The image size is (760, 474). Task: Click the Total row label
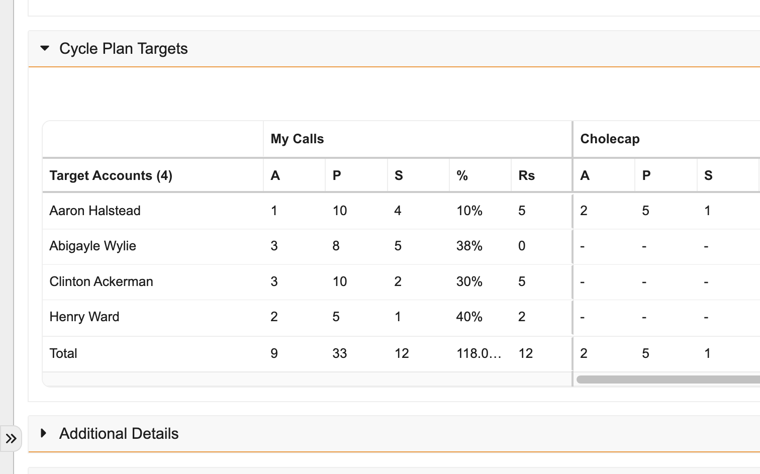[63, 353]
